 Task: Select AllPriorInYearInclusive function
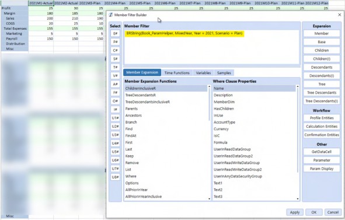pos(166,197)
